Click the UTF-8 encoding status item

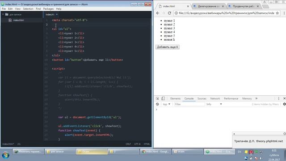click(137, 144)
